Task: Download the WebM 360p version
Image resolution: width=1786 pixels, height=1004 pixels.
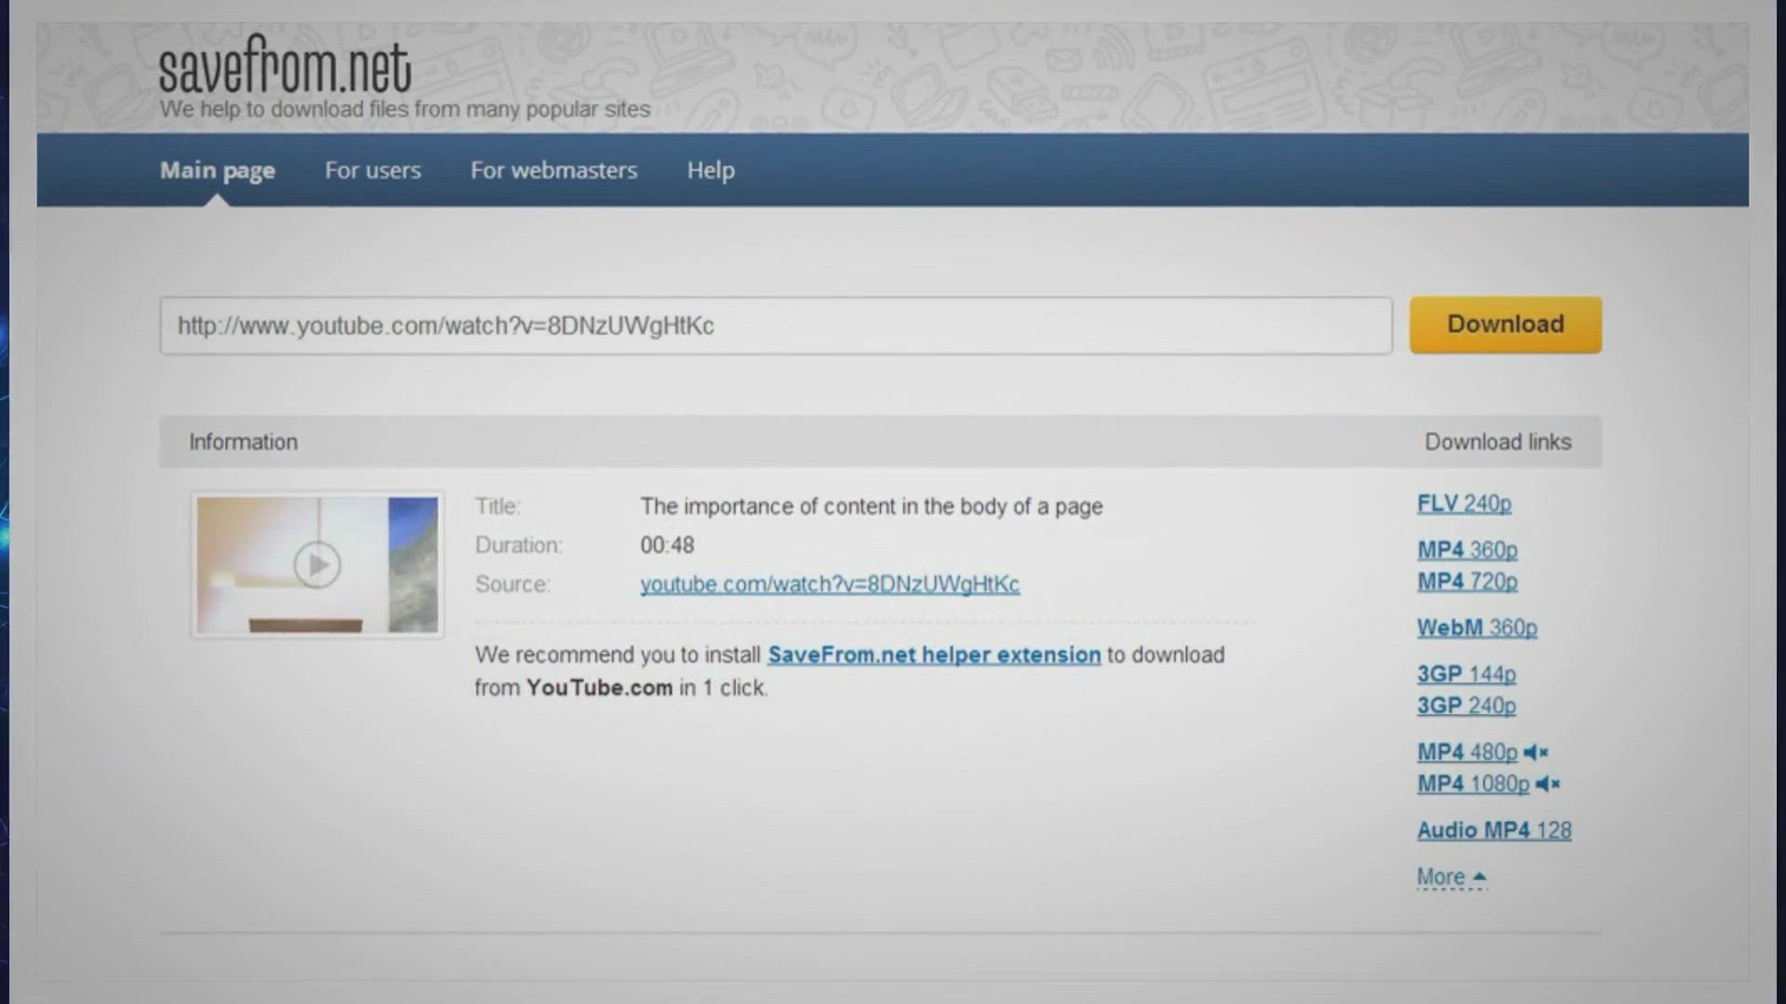Action: tap(1477, 628)
